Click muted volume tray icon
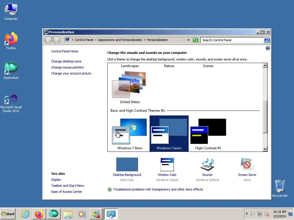Image resolution: width=294 pixels, height=220 pixels. point(266,214)
